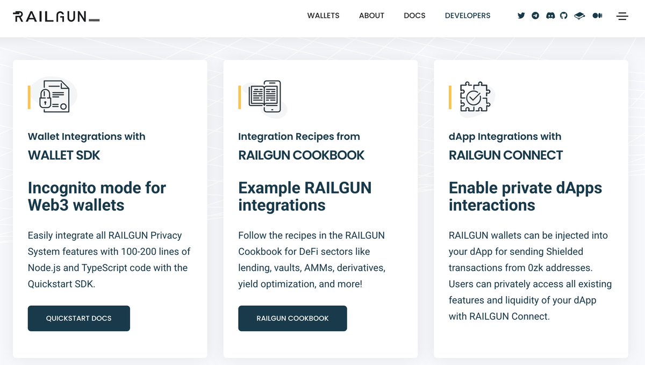Screen dimensions: 645x365
Task: Click the locked document Wallet SDK icon
Action: pyautogui.click(x=54, y=97)
